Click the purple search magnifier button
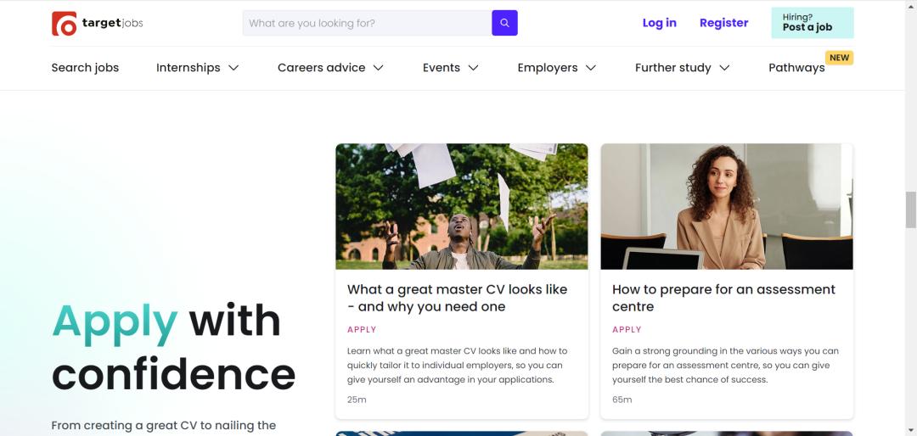Viewport: 917px width, 436px height. pos(504,23)
